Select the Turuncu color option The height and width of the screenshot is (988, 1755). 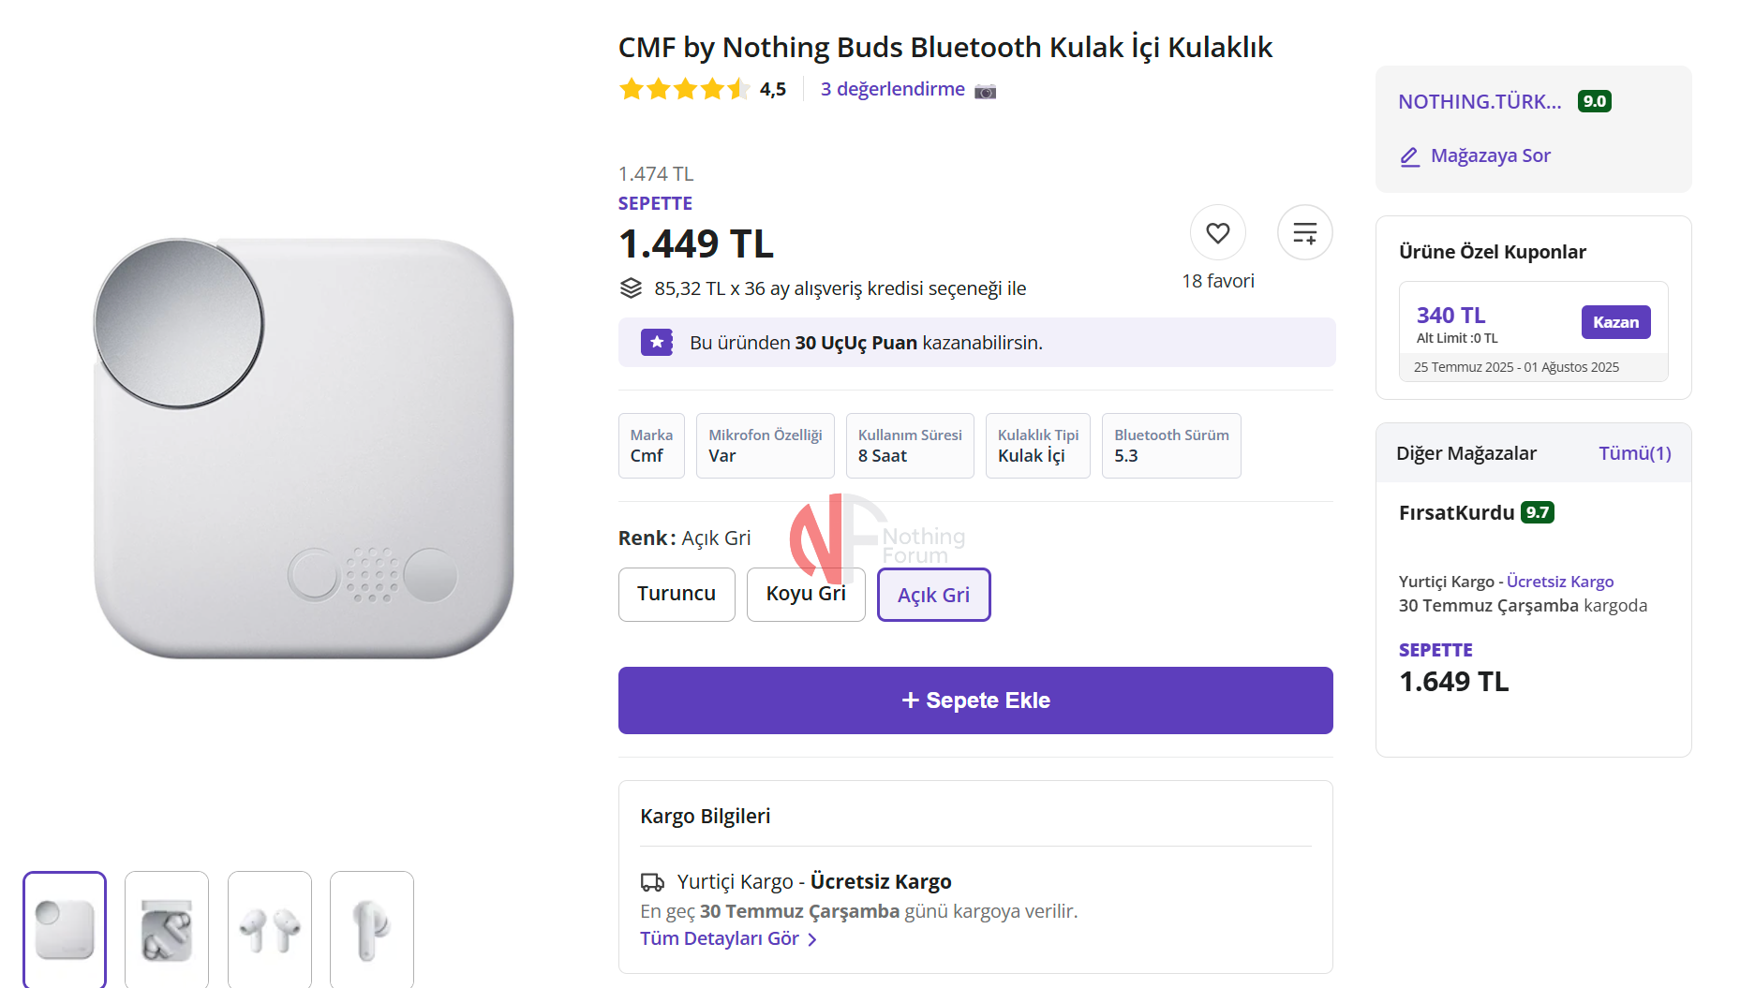(677, 595)
